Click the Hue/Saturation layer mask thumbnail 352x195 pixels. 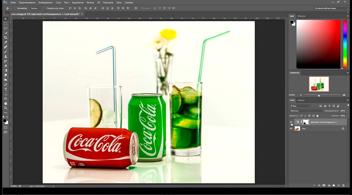tap(306, 122)
